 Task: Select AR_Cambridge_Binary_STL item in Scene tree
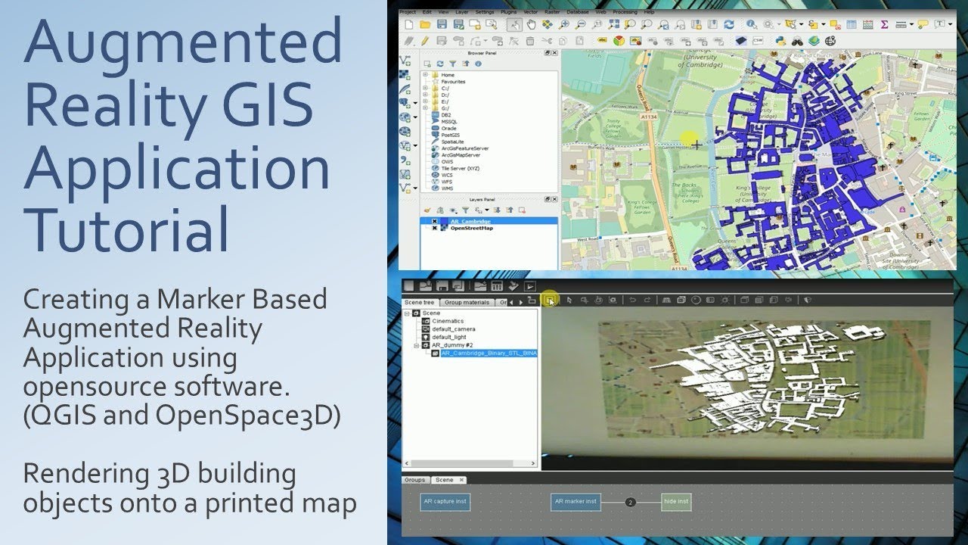(488, 353)
